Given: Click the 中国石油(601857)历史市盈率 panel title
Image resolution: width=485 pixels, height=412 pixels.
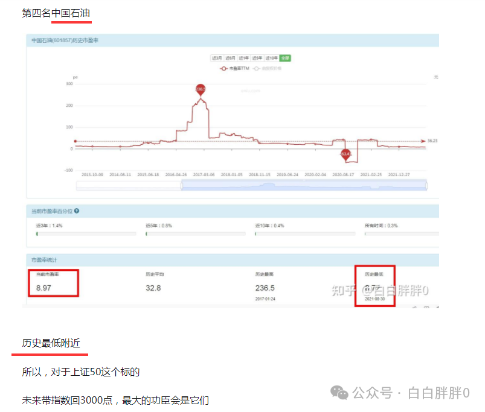Looking at the screenshot, I should pos(65,40).
